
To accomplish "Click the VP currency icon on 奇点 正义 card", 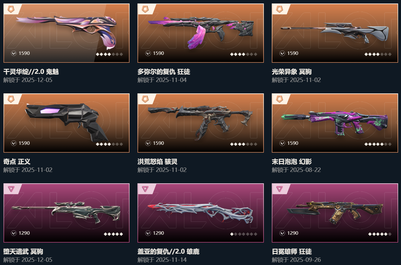I will coord(14,143).
